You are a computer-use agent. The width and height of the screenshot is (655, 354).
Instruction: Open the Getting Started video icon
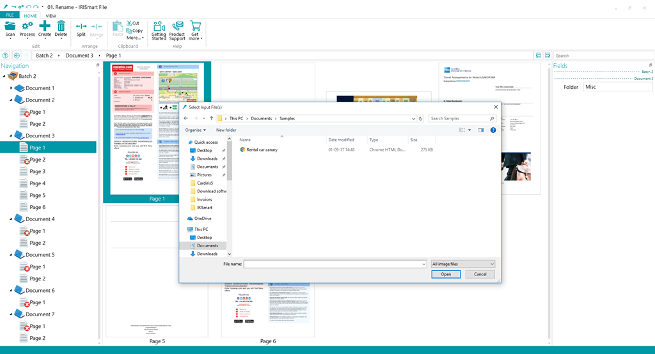click(x=159, y=27)
